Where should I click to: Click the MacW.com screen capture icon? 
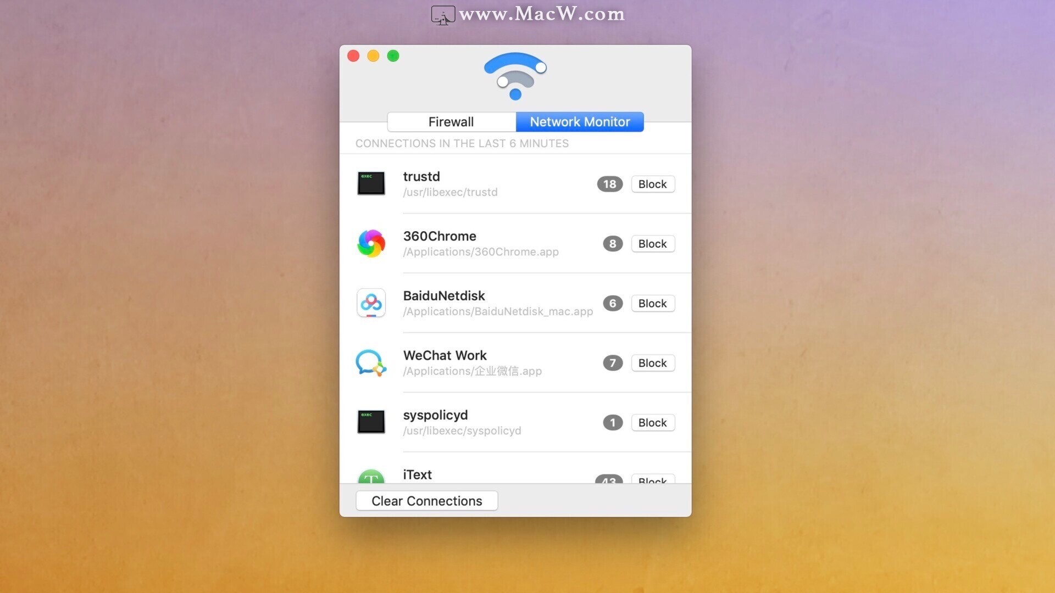[443, 14]
